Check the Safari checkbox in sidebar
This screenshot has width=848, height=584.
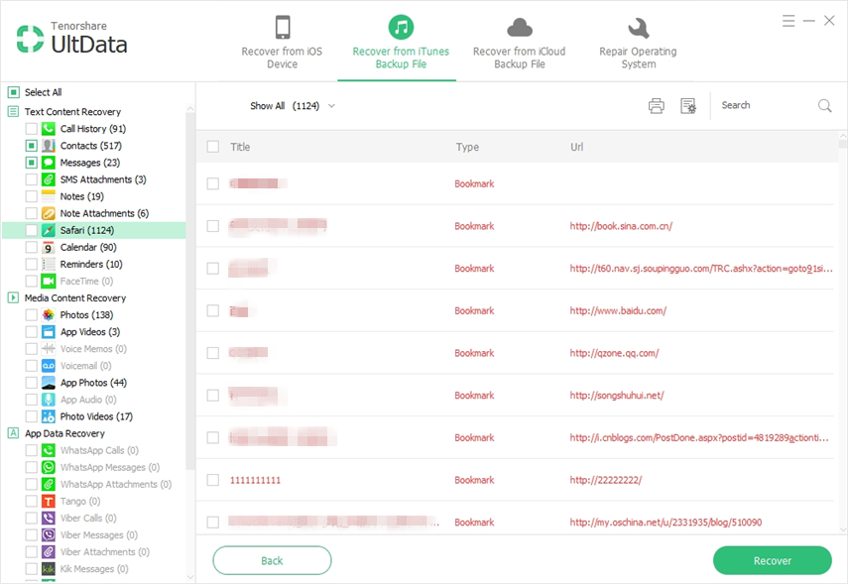pos(32,230)
